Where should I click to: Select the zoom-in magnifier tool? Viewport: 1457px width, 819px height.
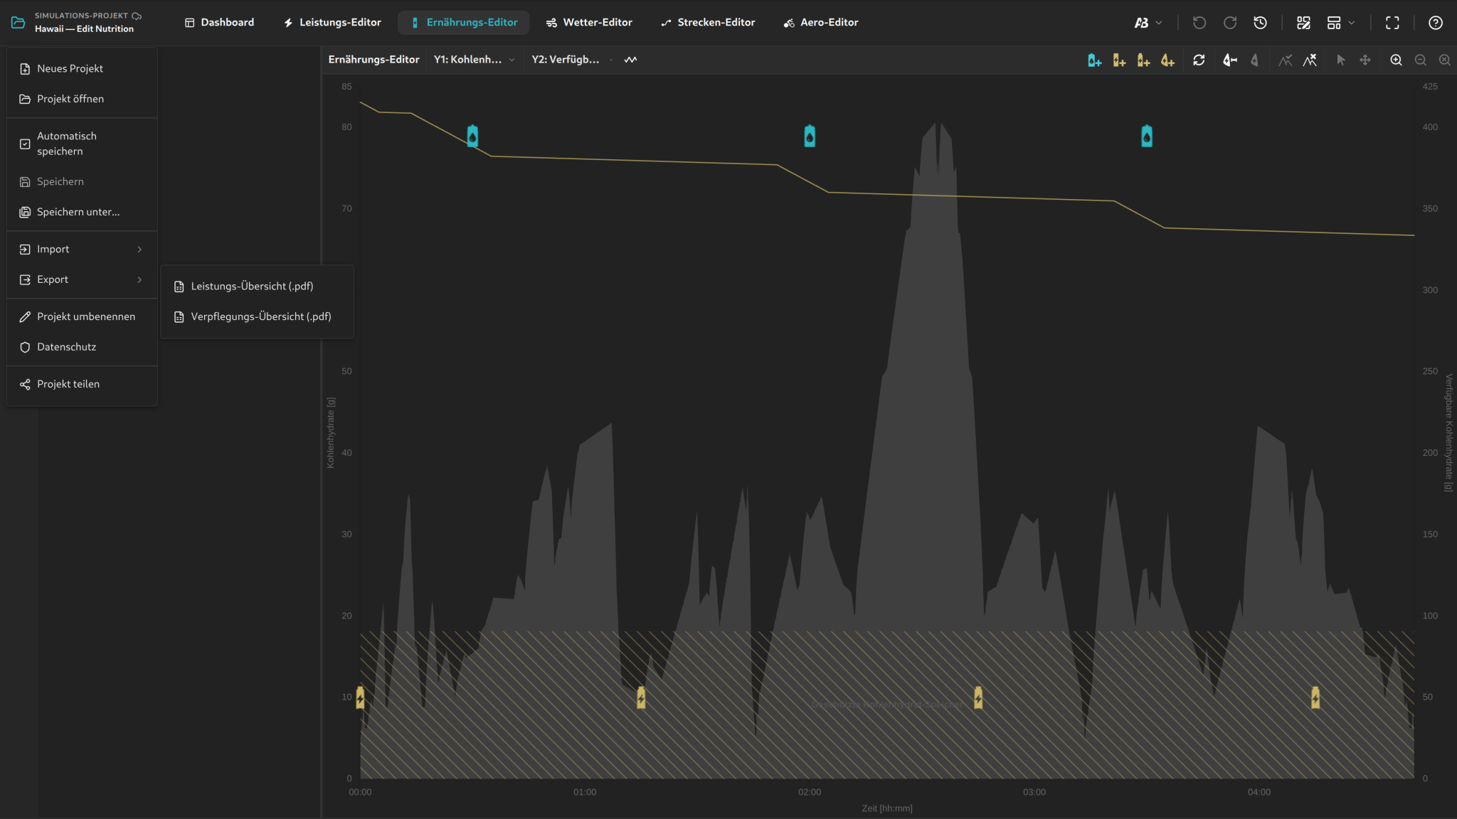click(1396, 60)
